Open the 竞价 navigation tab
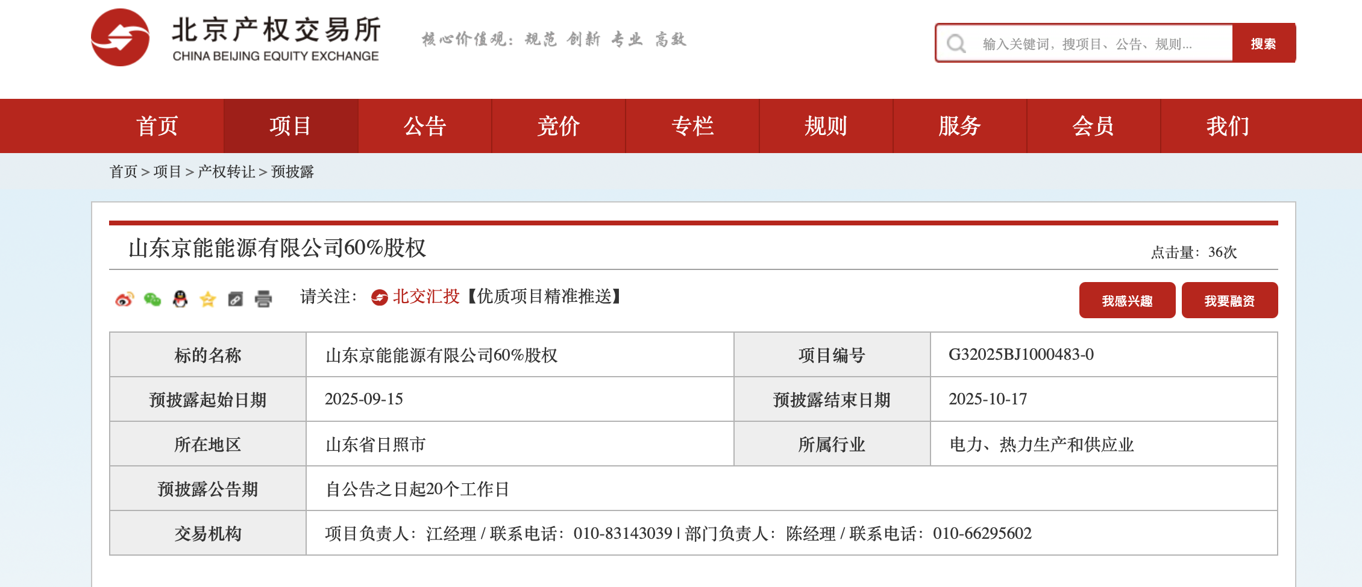This screenshot has width=1362, height=587. coord(559,126)
